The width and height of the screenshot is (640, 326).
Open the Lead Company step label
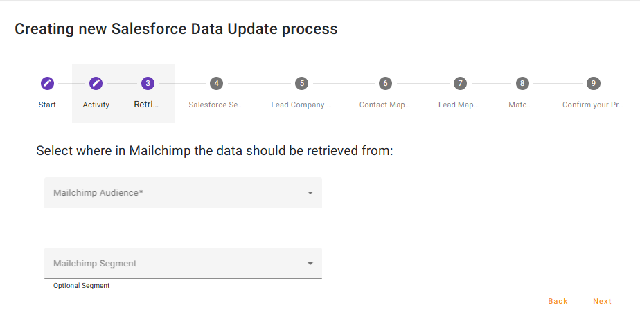point(301,105)
